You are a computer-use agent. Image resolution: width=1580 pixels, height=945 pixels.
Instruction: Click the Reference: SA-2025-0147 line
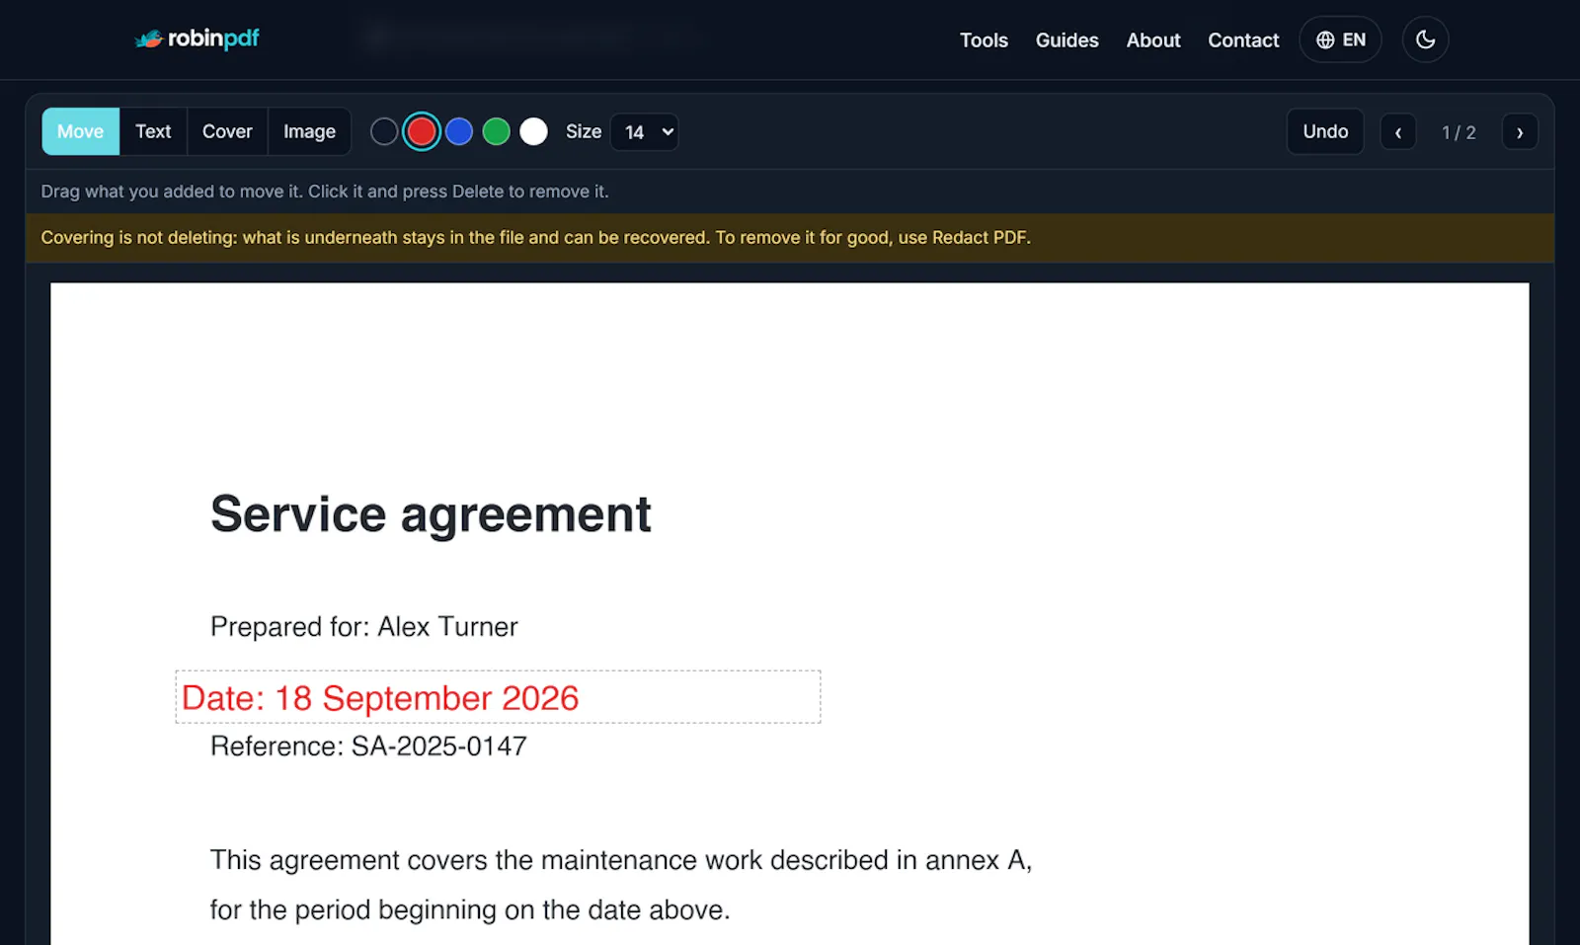coord(368,747)
